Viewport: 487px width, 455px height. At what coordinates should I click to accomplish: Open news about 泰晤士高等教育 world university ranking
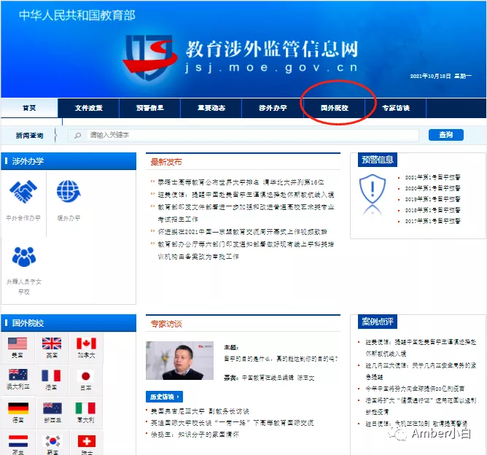tap(241, 182)
